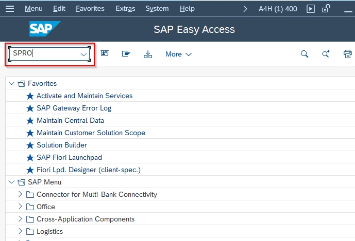The image size is (355, 241).
Task: Click the Find Next search-plus icon
Action: pyautogui.click(x=326, y=54)
